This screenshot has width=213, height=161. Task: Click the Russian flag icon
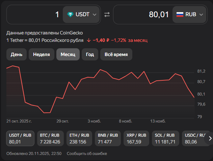pyautogui.click(x=180, y=15)
